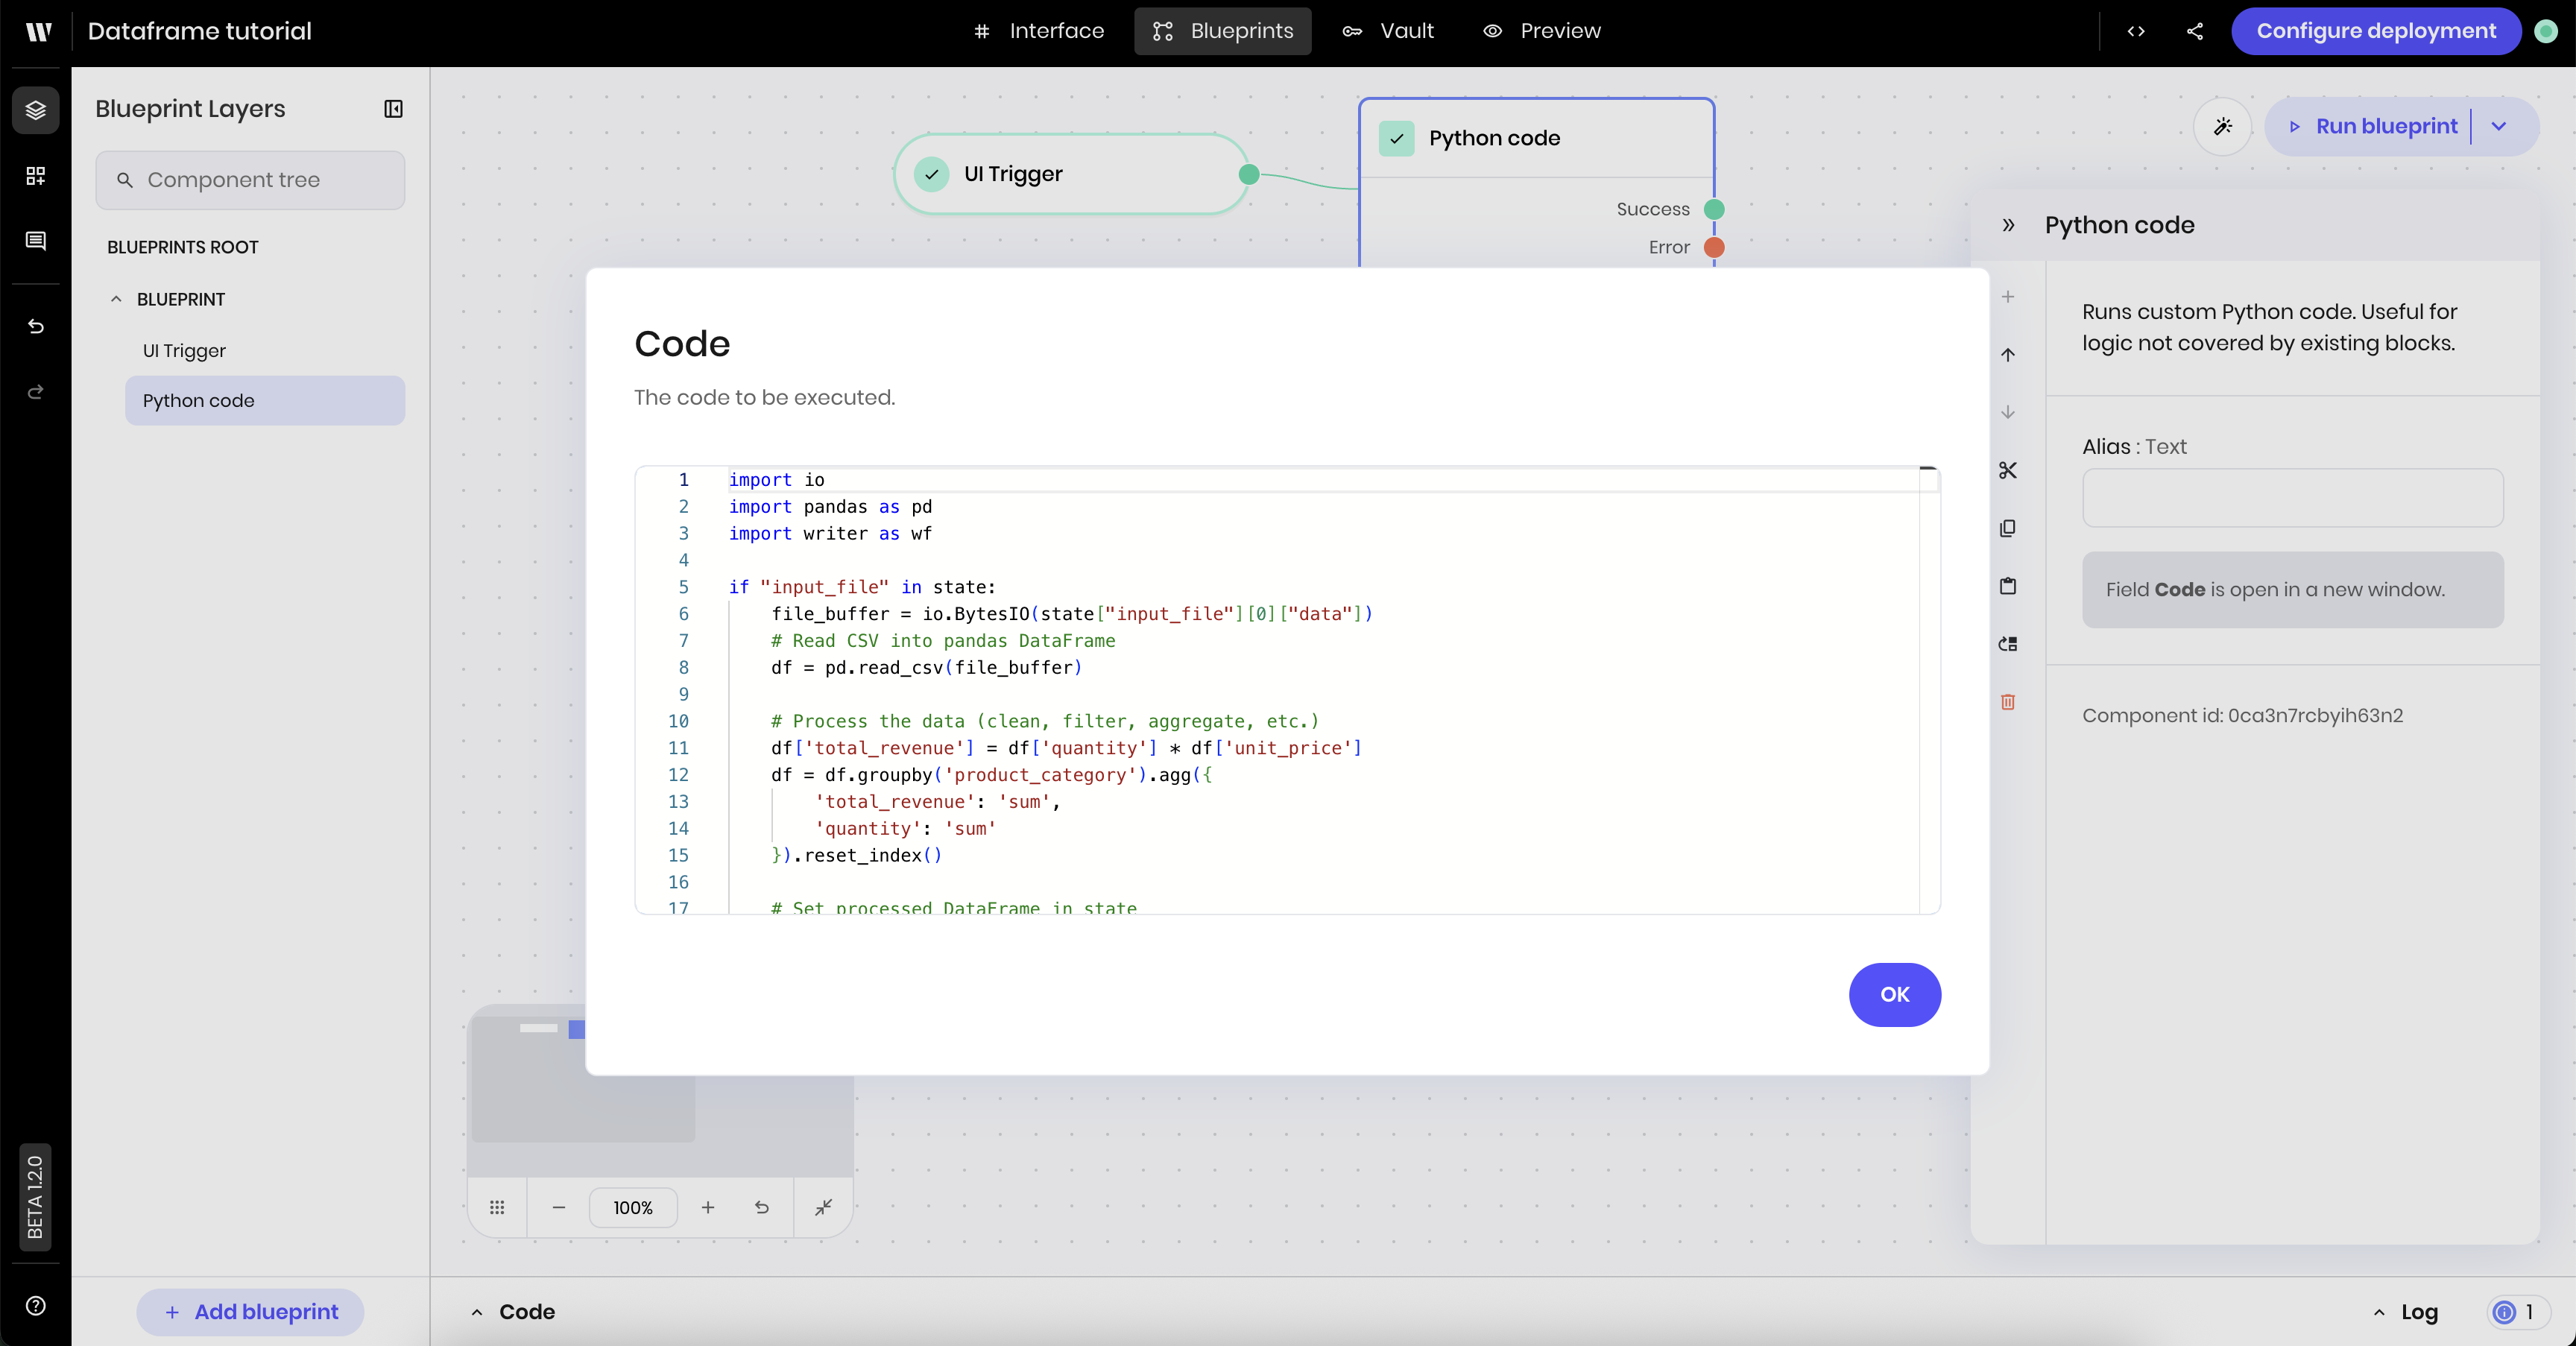Delete component with red trash icon
This screenshot has width=2576, height=1346.
pyautogui.click(x=2008, y=702)
